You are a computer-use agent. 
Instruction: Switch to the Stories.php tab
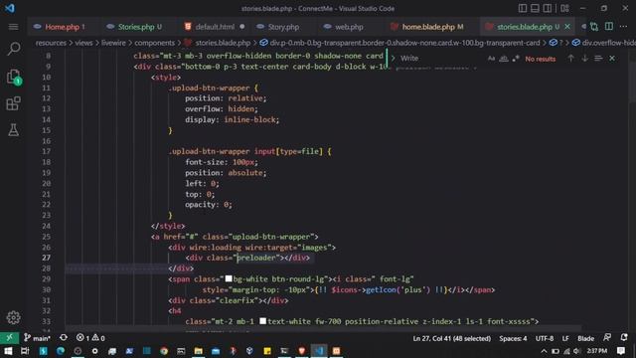tap(135, 27)
